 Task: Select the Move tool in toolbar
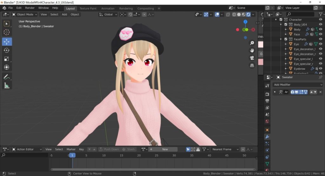click(x=7, y=42)
